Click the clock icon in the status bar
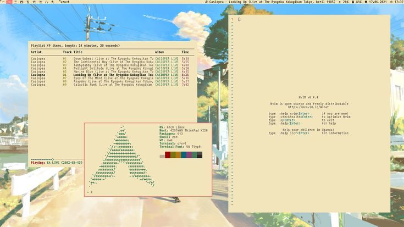This screenshot has width=404, height=227. click(x=391, y=2)
